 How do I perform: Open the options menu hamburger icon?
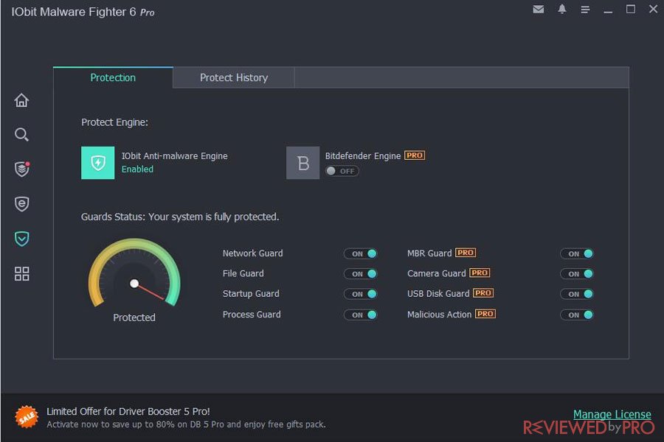[x=585, y=10]
